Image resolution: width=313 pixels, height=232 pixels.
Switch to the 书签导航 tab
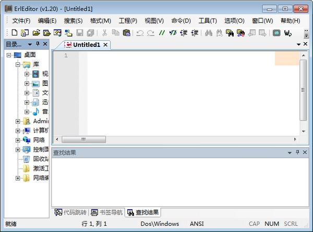(107, 212)
